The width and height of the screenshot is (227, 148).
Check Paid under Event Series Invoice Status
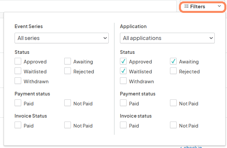pos(18,125)
